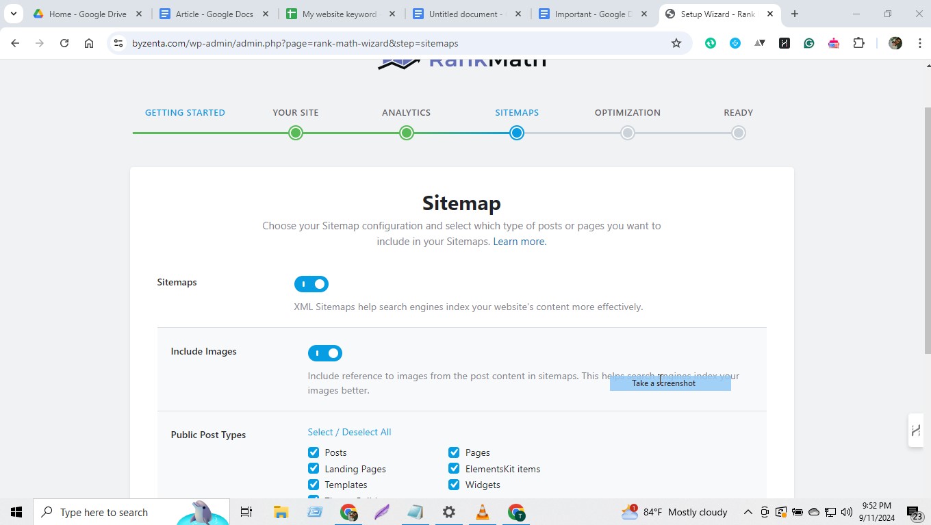
Task: Open the black square extension icon
Action: [x=785, y=43]
